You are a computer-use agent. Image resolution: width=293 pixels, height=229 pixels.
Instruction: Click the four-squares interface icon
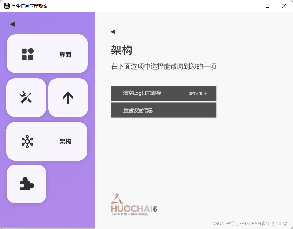coord(28,54)
